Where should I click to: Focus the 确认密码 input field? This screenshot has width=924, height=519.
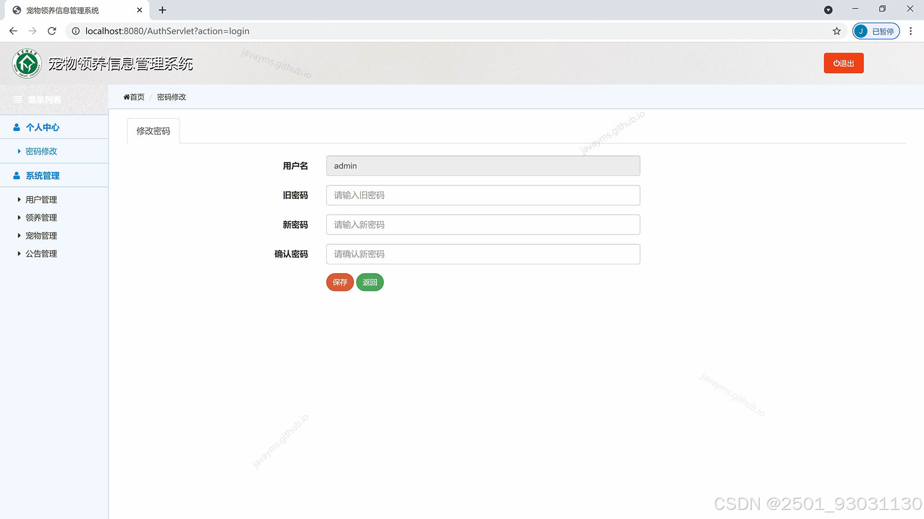point(483,254)
